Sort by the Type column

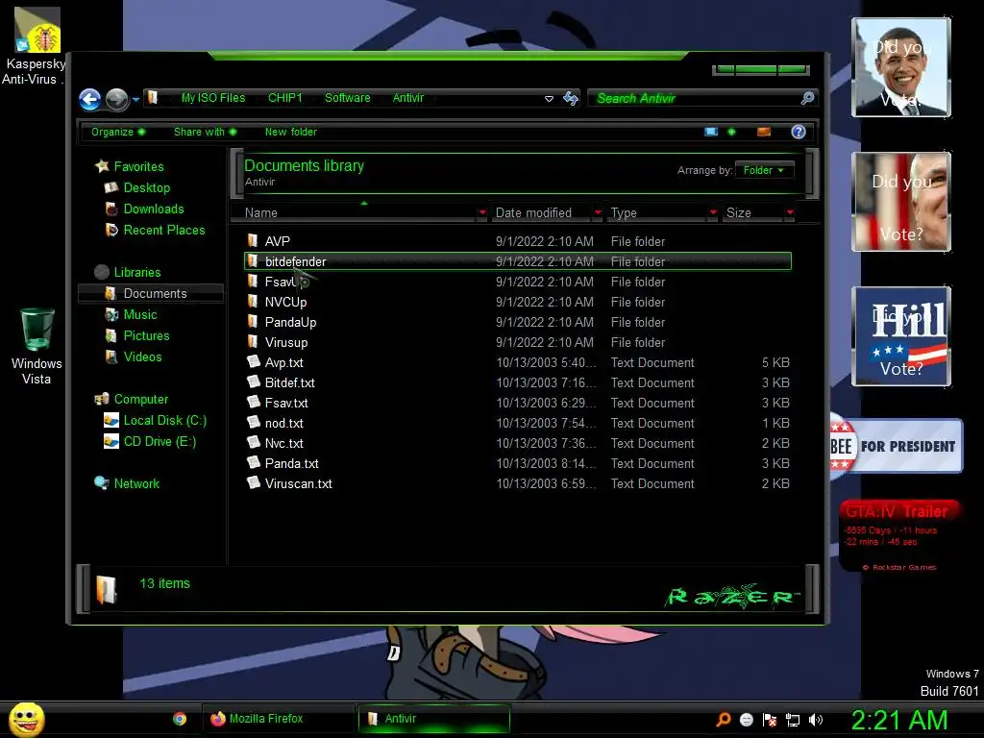[656, 212]
